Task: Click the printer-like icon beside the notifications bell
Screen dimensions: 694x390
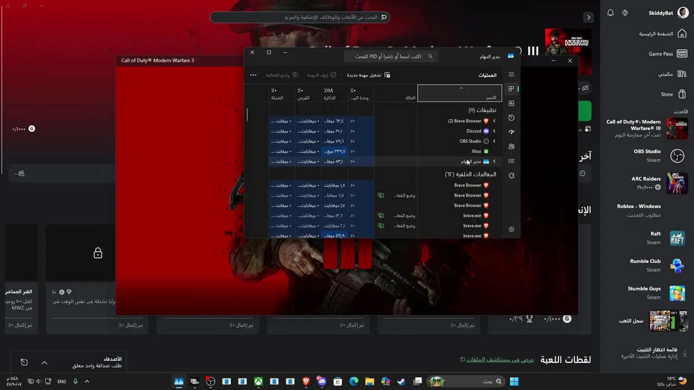Action: tap(625, 13)
